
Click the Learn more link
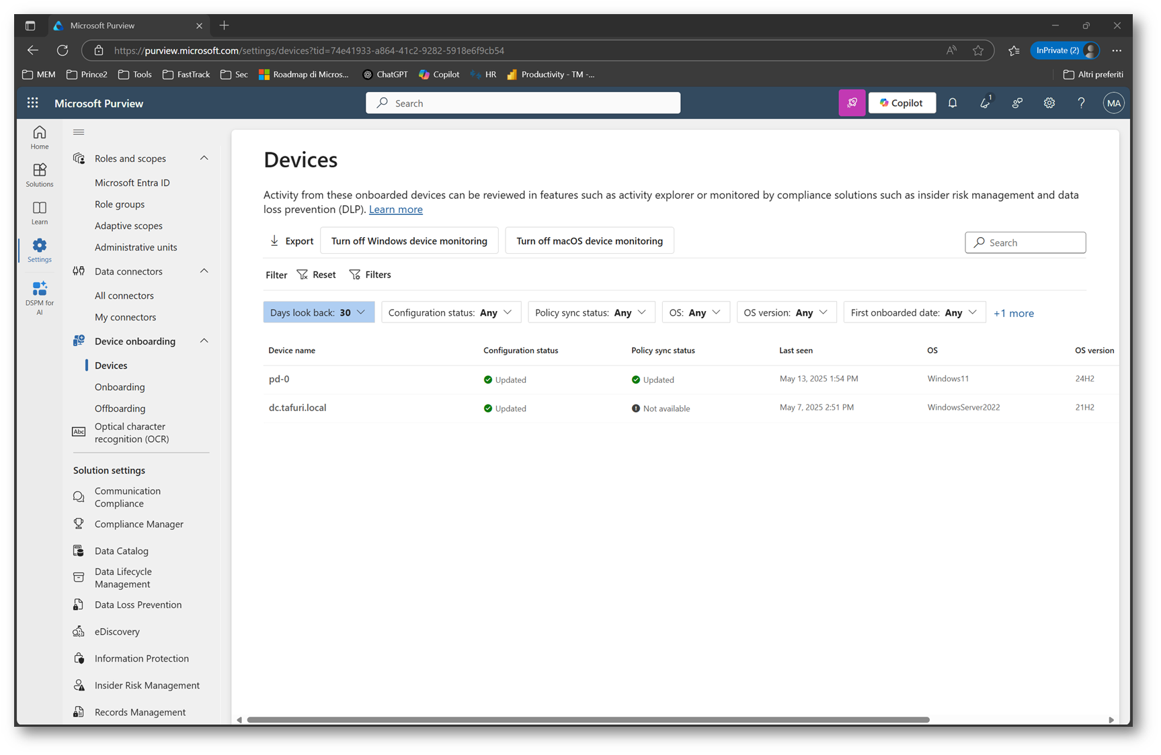click(x=396, y=210)
